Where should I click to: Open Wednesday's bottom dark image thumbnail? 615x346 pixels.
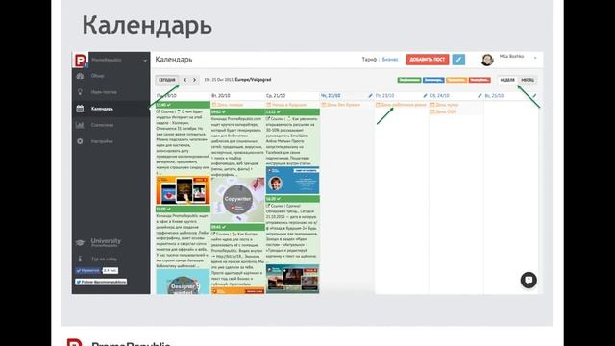292,279
